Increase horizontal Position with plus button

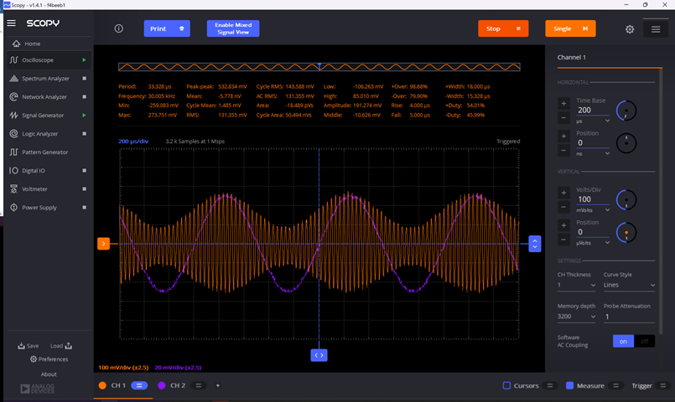click(563, 137)
